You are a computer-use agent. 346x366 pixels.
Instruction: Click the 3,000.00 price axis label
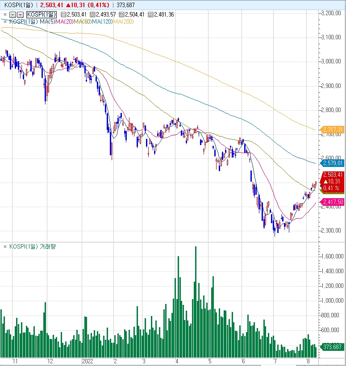click(x=331, y=62)
